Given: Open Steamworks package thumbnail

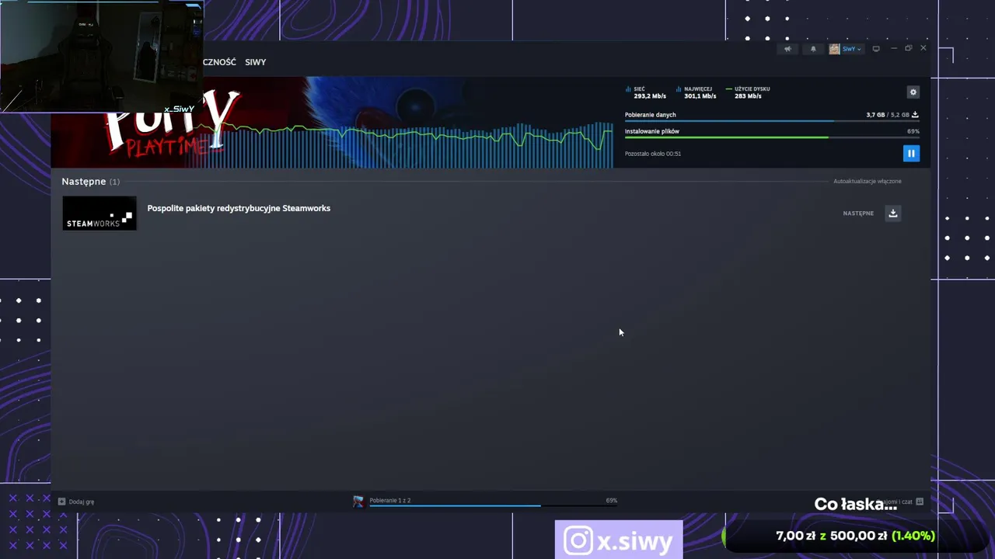Looking at the screenshot, I should click(x=99, y=214).
